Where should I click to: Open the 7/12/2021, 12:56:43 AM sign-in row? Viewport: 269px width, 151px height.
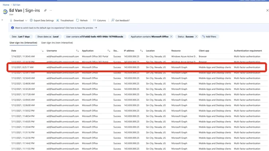[x=139, y=78]
